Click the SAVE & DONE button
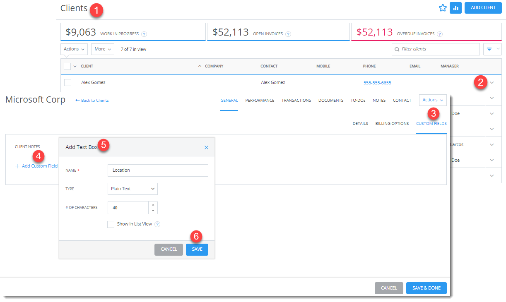Screen dimensions: 506x302 [426, 288]
